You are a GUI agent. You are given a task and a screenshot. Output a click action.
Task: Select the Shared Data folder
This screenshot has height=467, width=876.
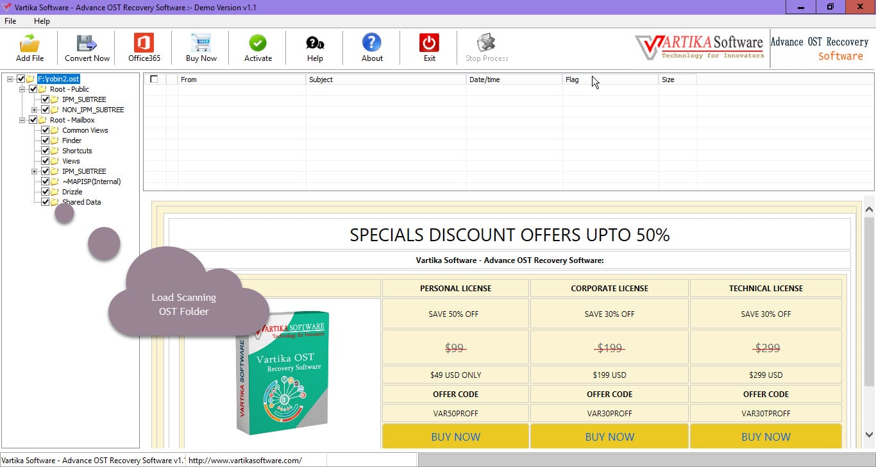click(x=81, y=202)
